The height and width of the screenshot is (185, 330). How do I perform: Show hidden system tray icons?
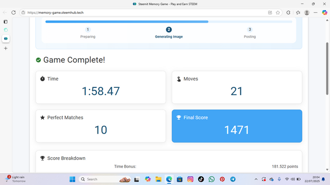tap(256, 179)
